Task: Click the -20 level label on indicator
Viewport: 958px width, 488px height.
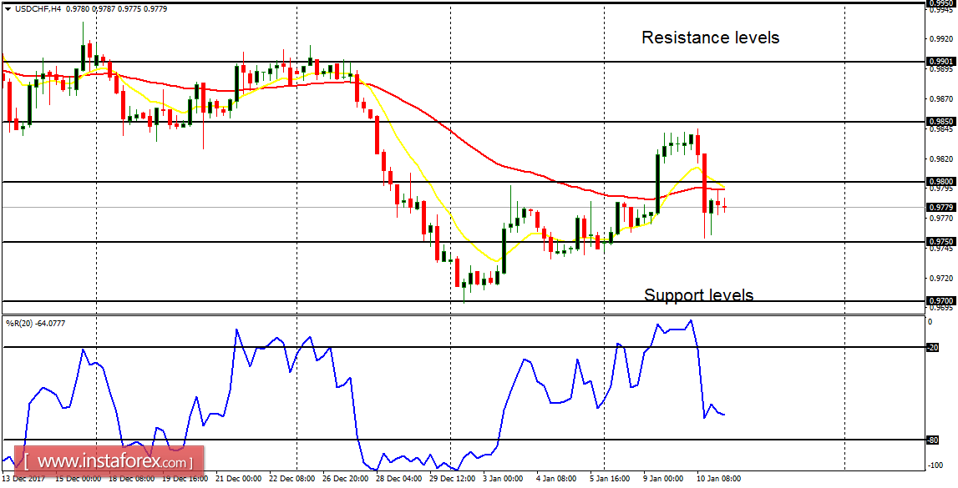Action: (933, 348)
